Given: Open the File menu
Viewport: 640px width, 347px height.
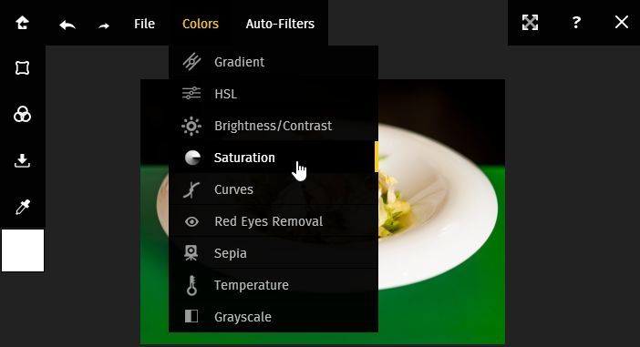Looking at the screenshot, I should click(x=144, y=24).
